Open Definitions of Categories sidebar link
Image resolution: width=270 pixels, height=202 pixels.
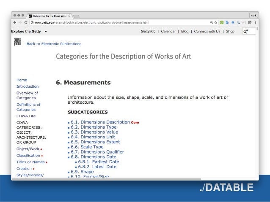(x=28, y=107)
